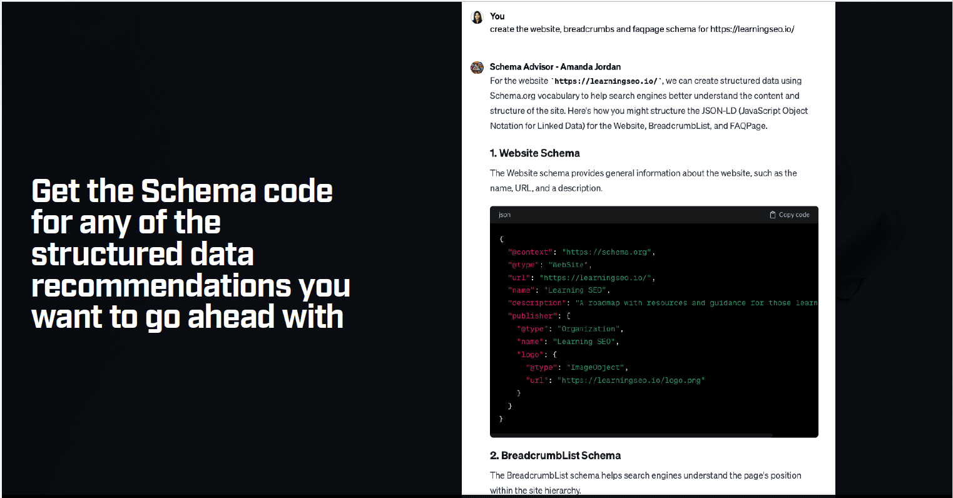
Task: Click the publisher Organization entry in the JSON
Action: click(x=588, y=328)
